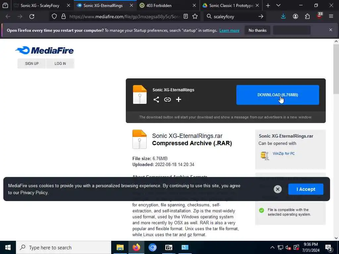
Task: Open extensions puzzle icon
Action: click(x=307, y=17)
